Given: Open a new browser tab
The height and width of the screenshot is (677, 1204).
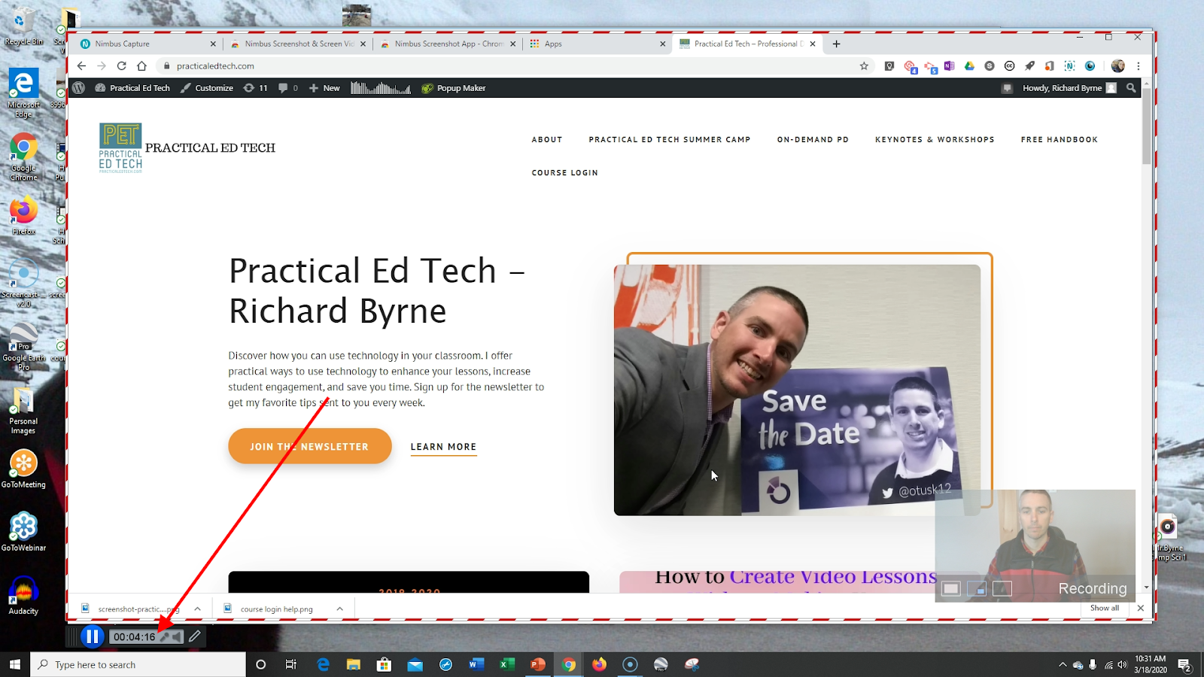Looking at the screenshot, I should click(836, 44).
